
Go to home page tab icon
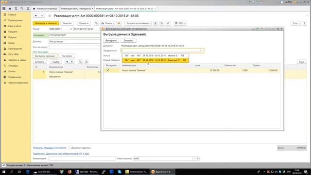(x=34, y=9)
